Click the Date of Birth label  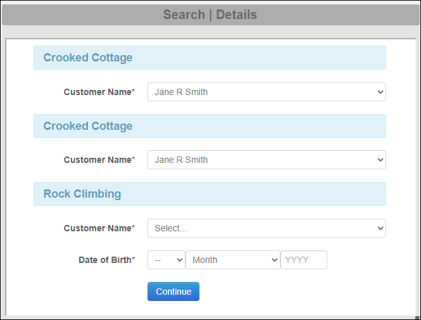107,260
